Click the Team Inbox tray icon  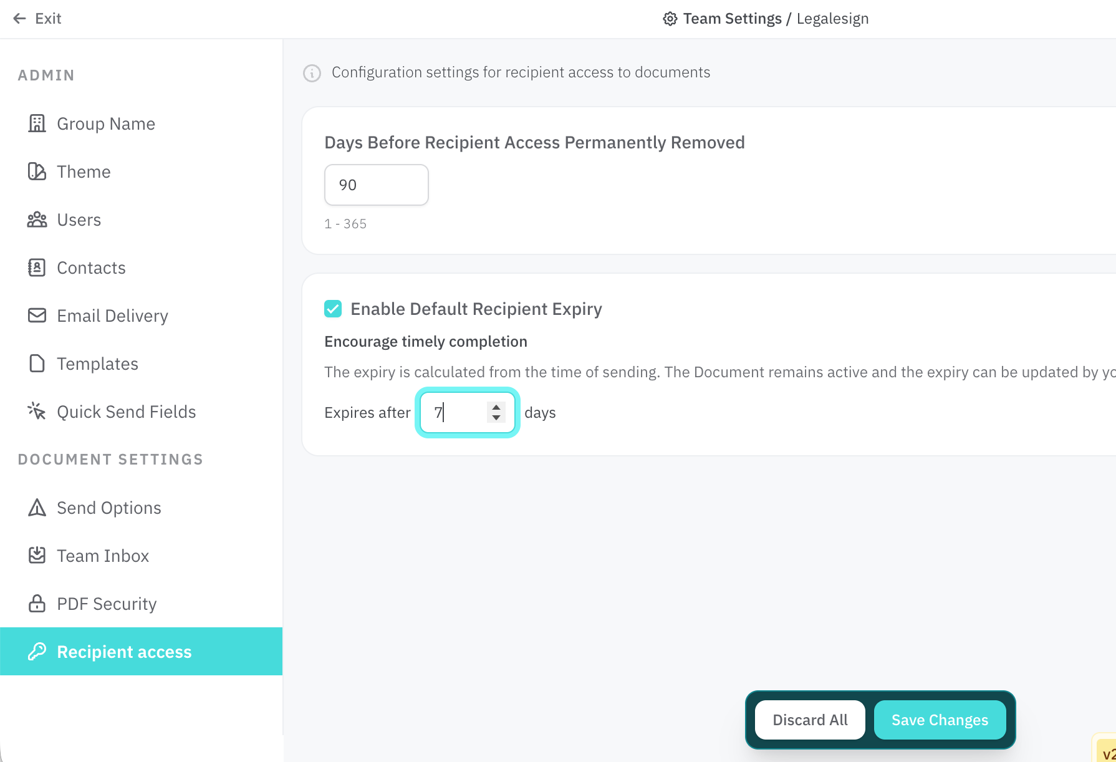(x=37, y=556)
